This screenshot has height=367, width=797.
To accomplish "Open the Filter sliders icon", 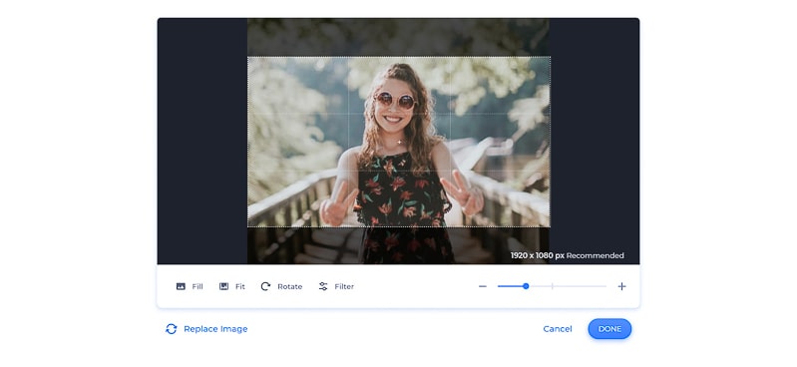I will (x=323, y=286).
